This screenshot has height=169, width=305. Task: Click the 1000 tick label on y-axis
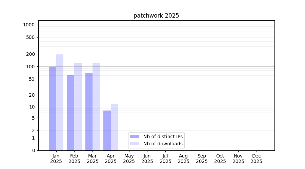(x=29, y=25)
